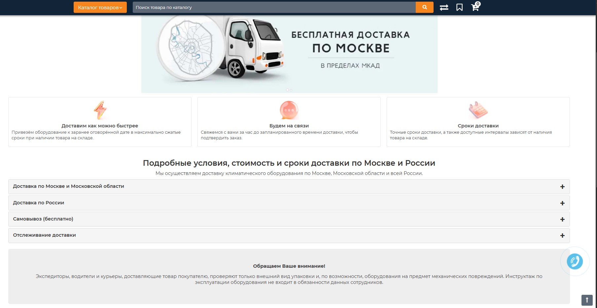
Task: Click the Сроки доставки card heading
Action: 478,126
